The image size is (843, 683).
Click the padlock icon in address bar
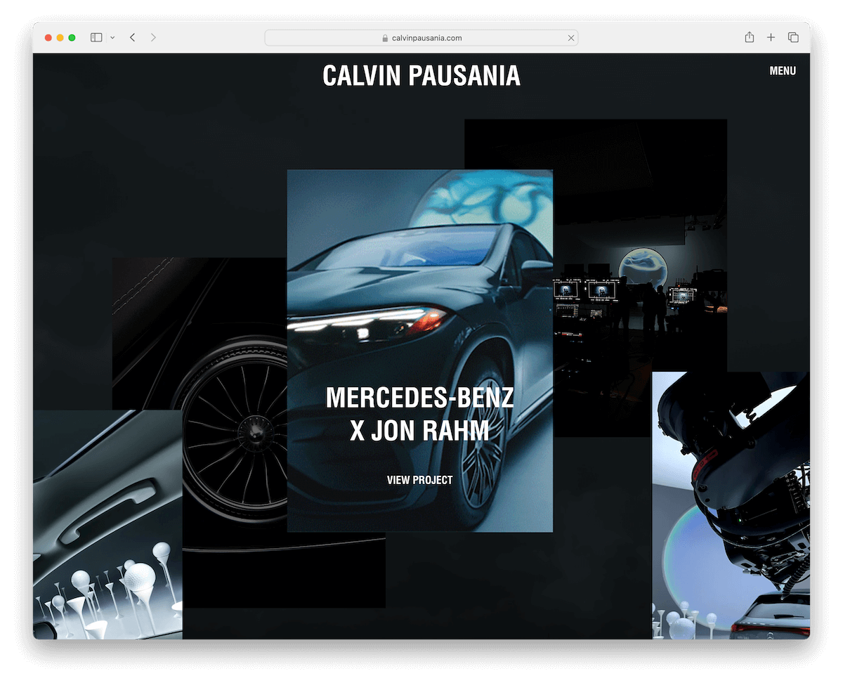385,39
